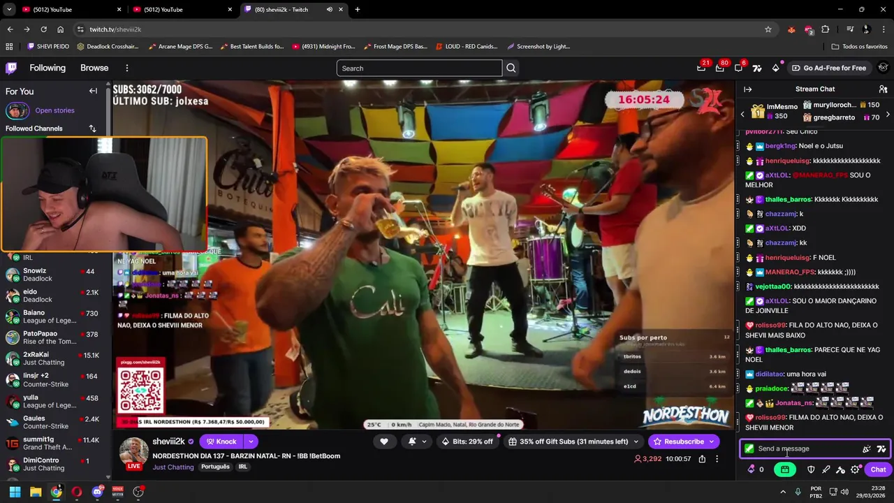This screenshot has width=894, height=503.
Task: Share the stream via share icon
Action: (x=702, y=459)
